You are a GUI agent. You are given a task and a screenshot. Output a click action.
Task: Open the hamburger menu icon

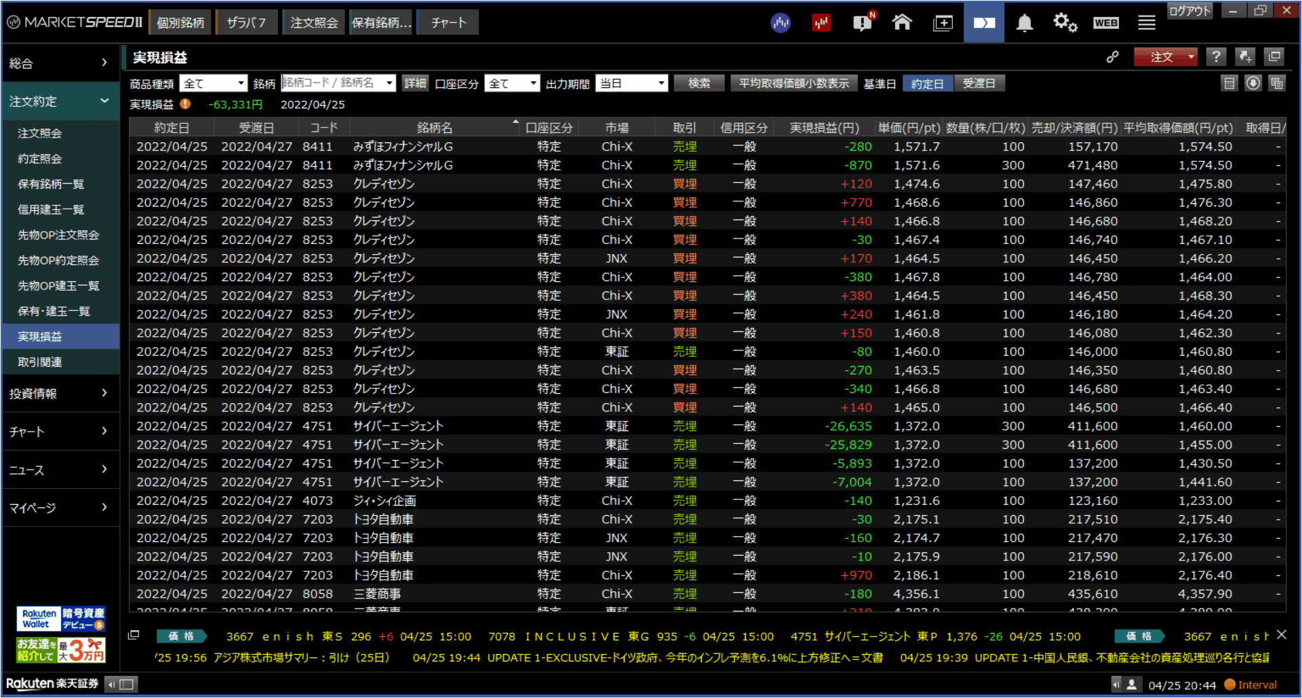point(1147,23)
